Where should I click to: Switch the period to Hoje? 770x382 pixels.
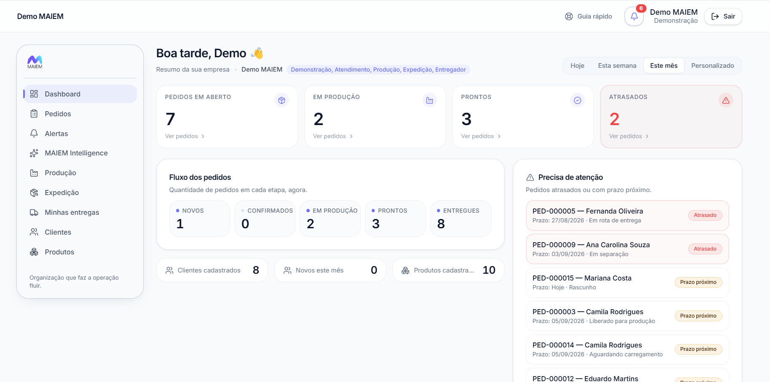(x=577, y=66)
